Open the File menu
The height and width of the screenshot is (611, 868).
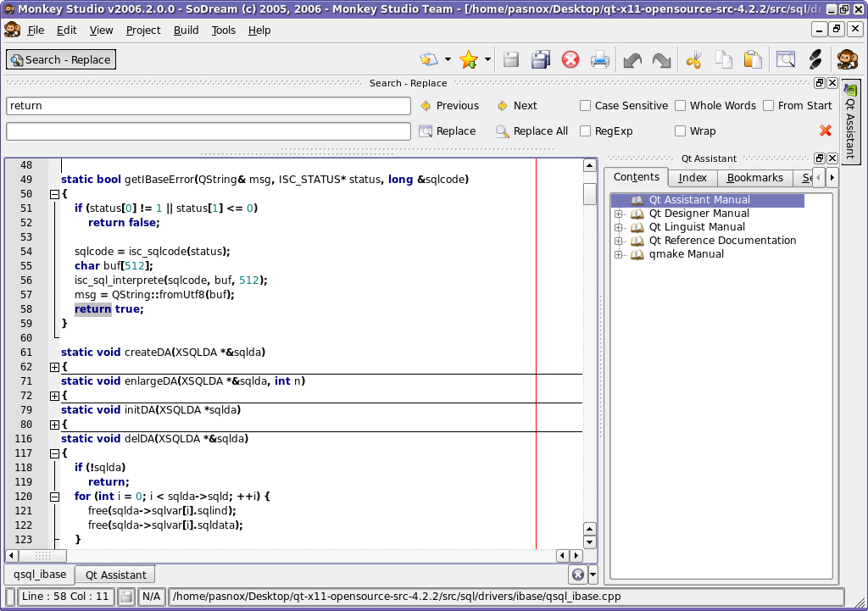pyautogui.click(x=36, y=30)
